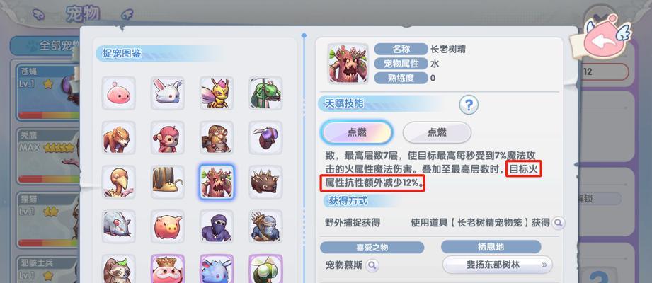The height and width of the screenshot is (283, 652).
Task: Click the magnifier next to 宠物慕斯
Action: [x=372, y=265]
